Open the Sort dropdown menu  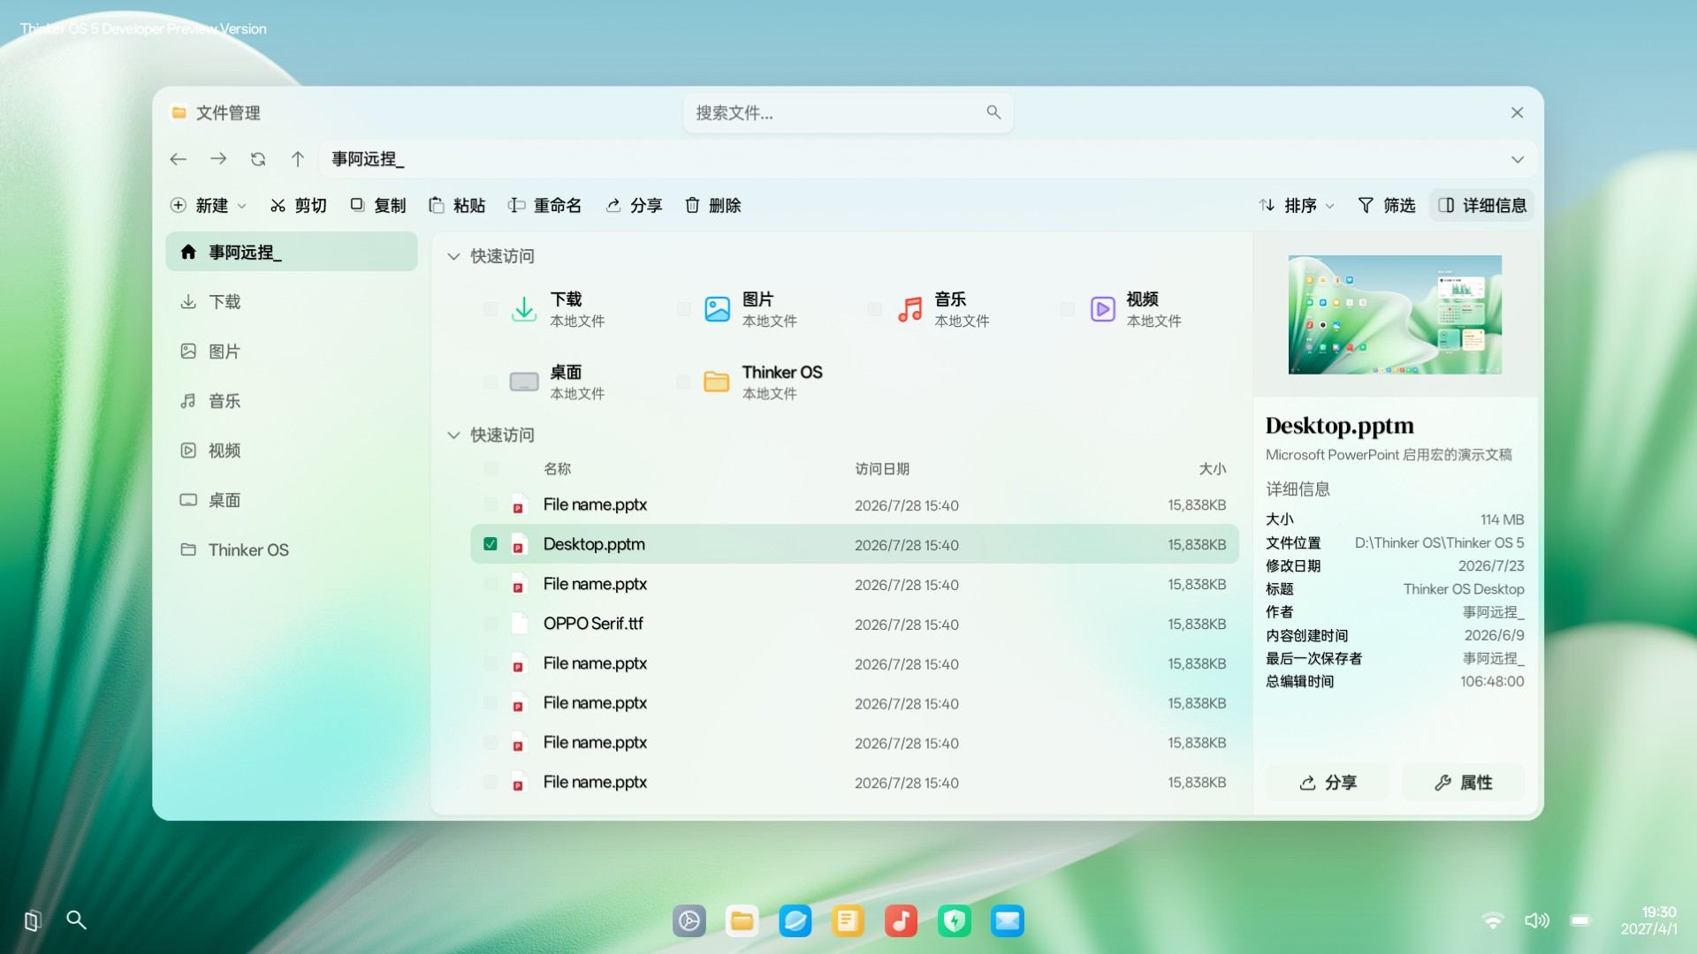pyautogui.click(x=1297, y=205)
